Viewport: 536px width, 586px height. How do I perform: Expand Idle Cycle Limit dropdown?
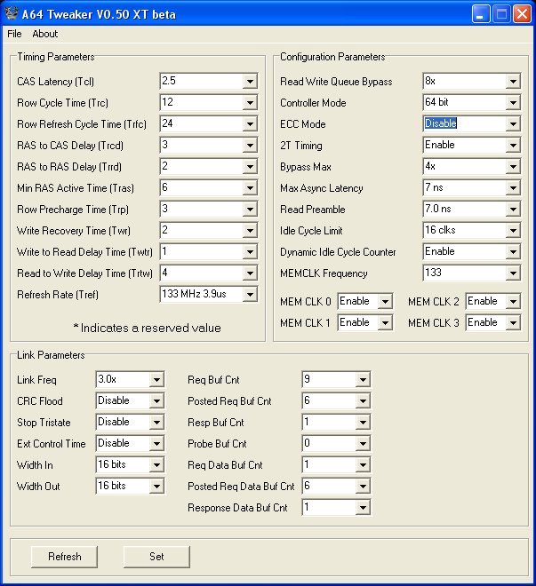pyautogui.click(x=513, y=230)
